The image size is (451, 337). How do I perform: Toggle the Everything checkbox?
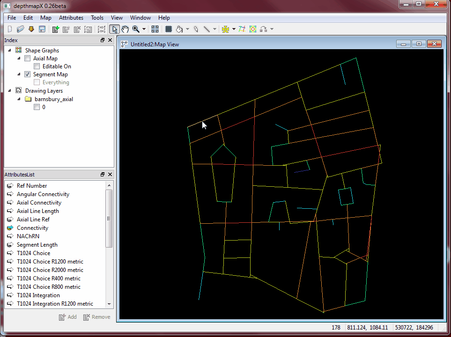click(x=37, y=82)
